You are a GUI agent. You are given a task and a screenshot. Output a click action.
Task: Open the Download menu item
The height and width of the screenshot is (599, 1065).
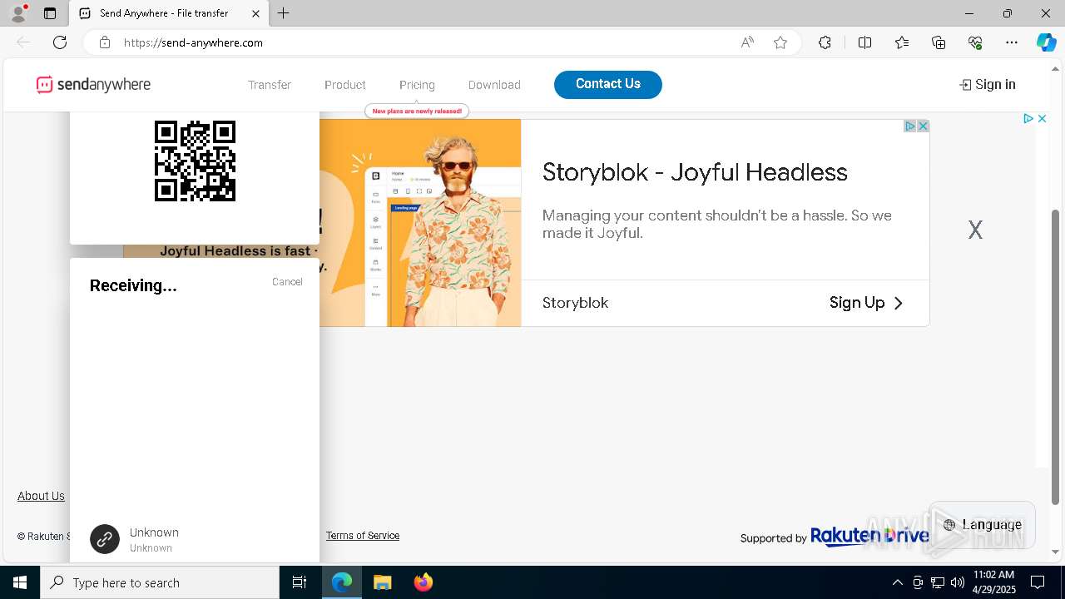point(494,85)
